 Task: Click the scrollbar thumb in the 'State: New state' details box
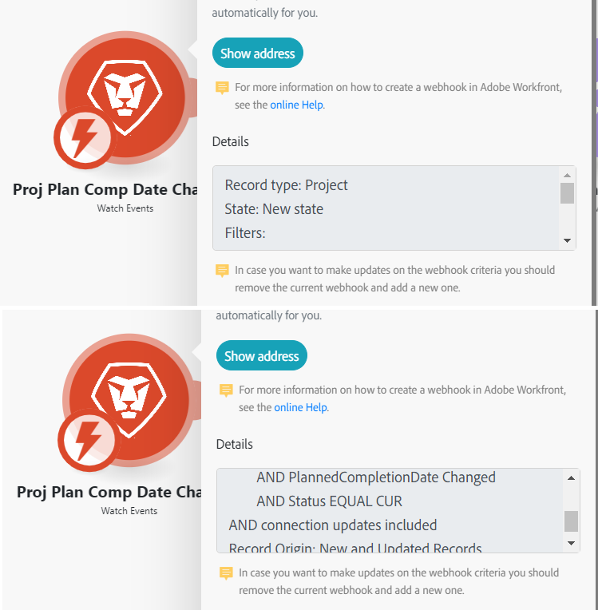point(567,193)
